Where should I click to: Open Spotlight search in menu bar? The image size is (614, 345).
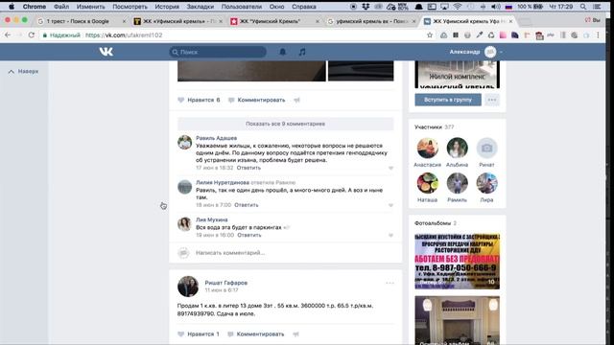pyautogui.click(x=583, y=7)
